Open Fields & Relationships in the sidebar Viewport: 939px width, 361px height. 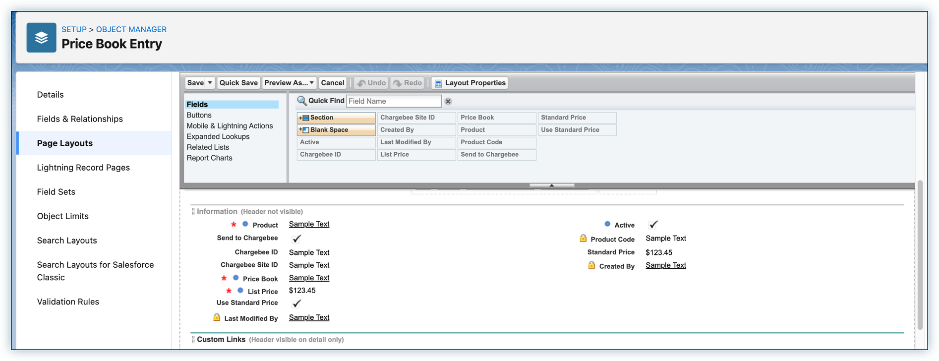tap(80, 119)
